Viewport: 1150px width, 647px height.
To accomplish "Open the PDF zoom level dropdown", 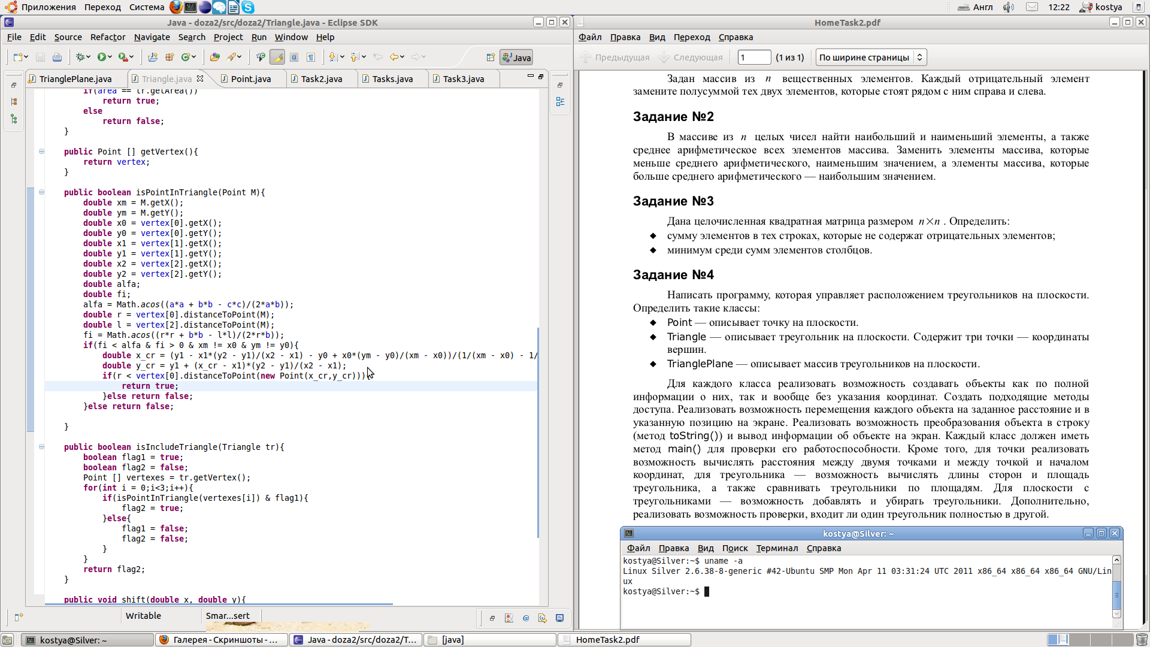I will click(871, 58).
